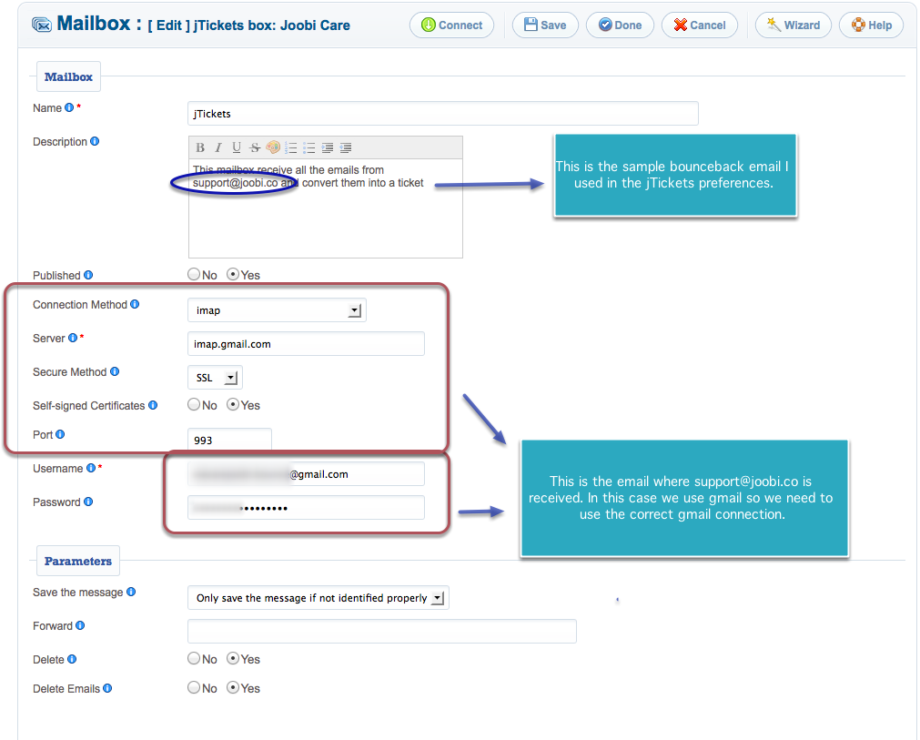Image resolution: width=920 pixels, height=740 pixels.
Task: Toggle italic in the Description editor toolbar
Action: pyautogui.click(x=218, y=147)
